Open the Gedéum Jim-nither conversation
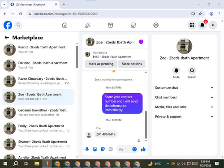The width and height of the screenshot is (224, 168). point(38,112)
